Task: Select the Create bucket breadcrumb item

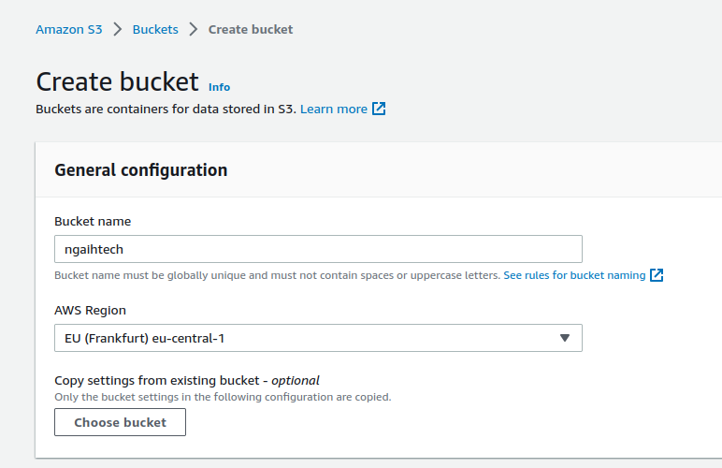Action: (251, 29)
